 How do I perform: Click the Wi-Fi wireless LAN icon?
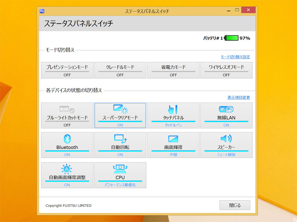coord(226,109)
